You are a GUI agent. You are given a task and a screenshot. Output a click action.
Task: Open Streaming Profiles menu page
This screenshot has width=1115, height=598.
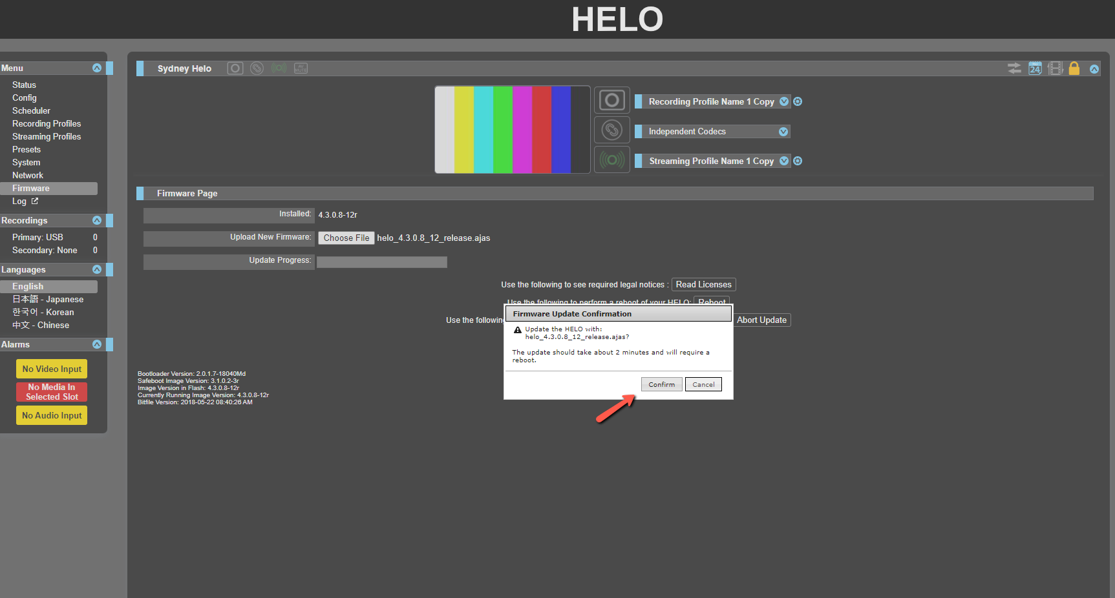click(x=47, y=136)
